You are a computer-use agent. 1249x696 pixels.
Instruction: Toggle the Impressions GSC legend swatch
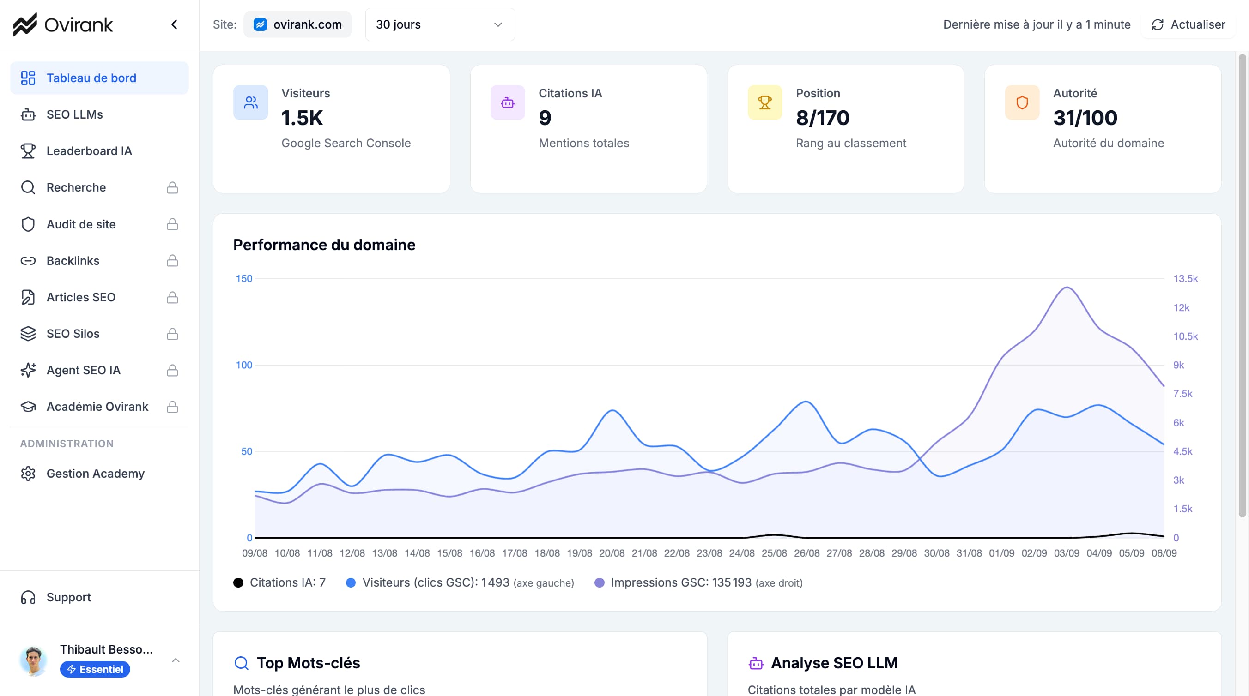599,582
